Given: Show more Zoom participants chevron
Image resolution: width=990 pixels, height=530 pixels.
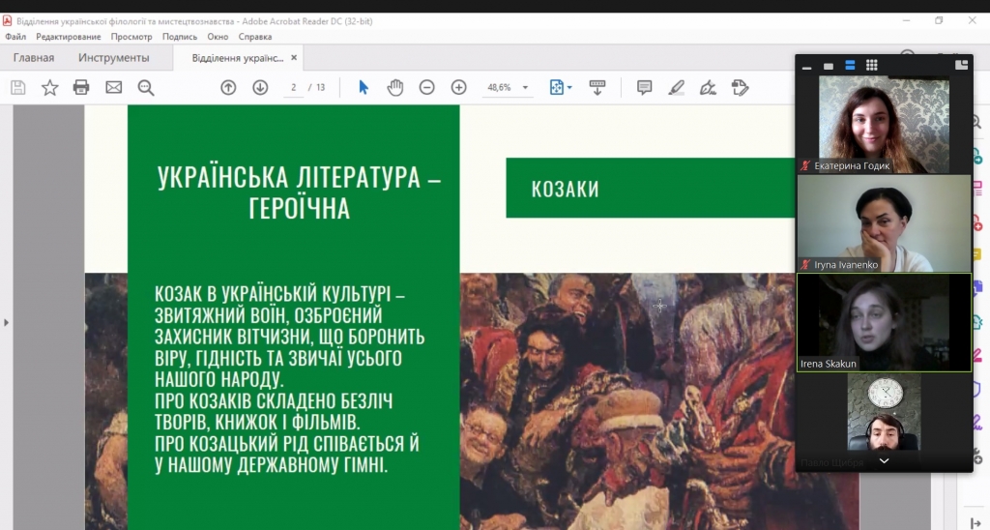Looking at the screenshot, I should [884, 461].
